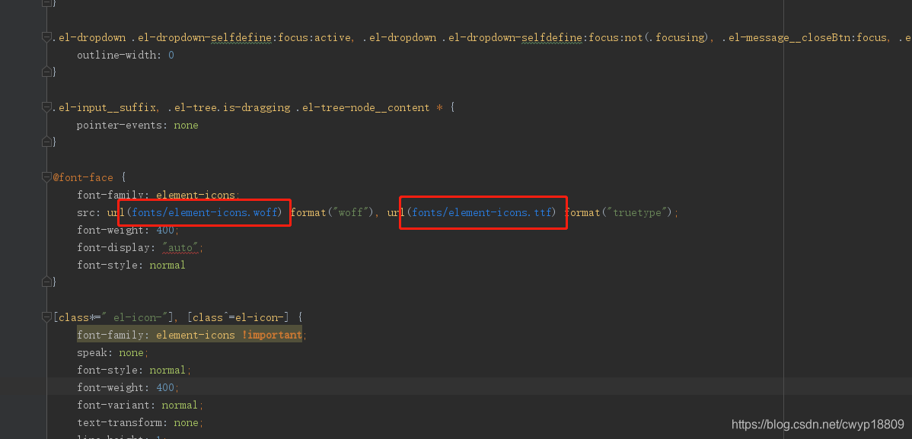Open the fonts/element-icons.woff link
Screen dimensions: 912x439
point(206,213)
